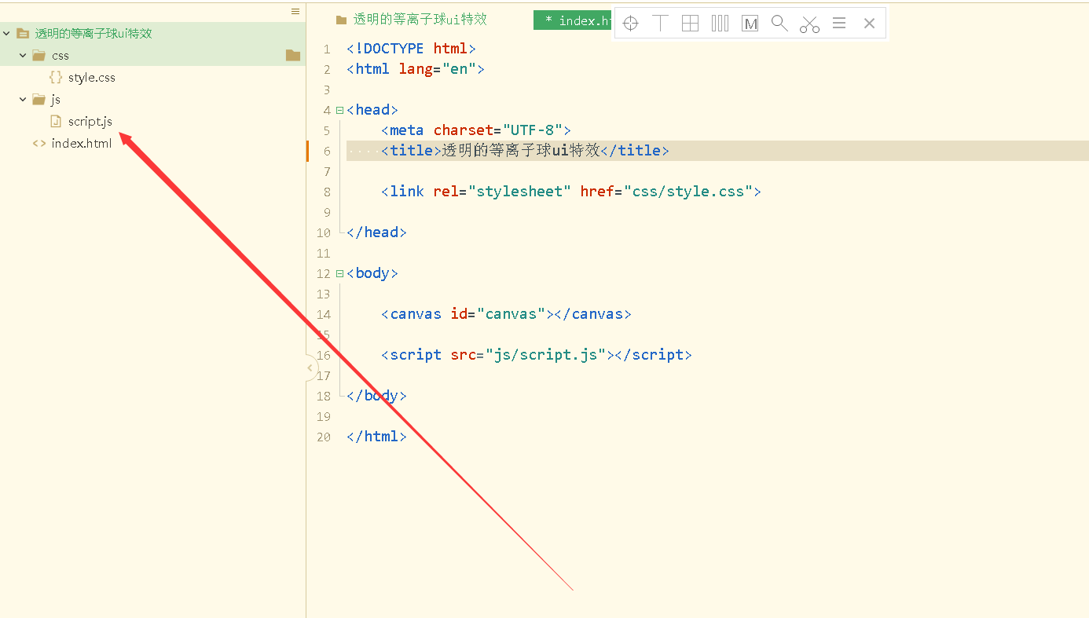Image resolution: width=1089 pixels, height=618 pixels.
Task: Click line number 20 in gutter
Action: (324, 437)
